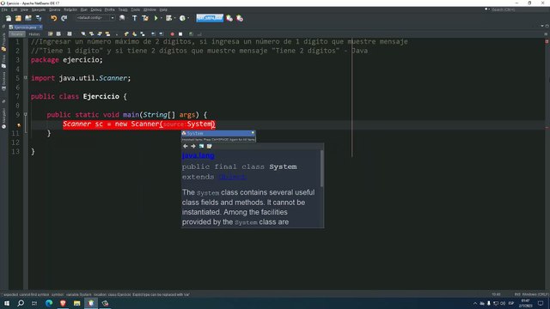Open the default config dropdown

click(95, 18)
